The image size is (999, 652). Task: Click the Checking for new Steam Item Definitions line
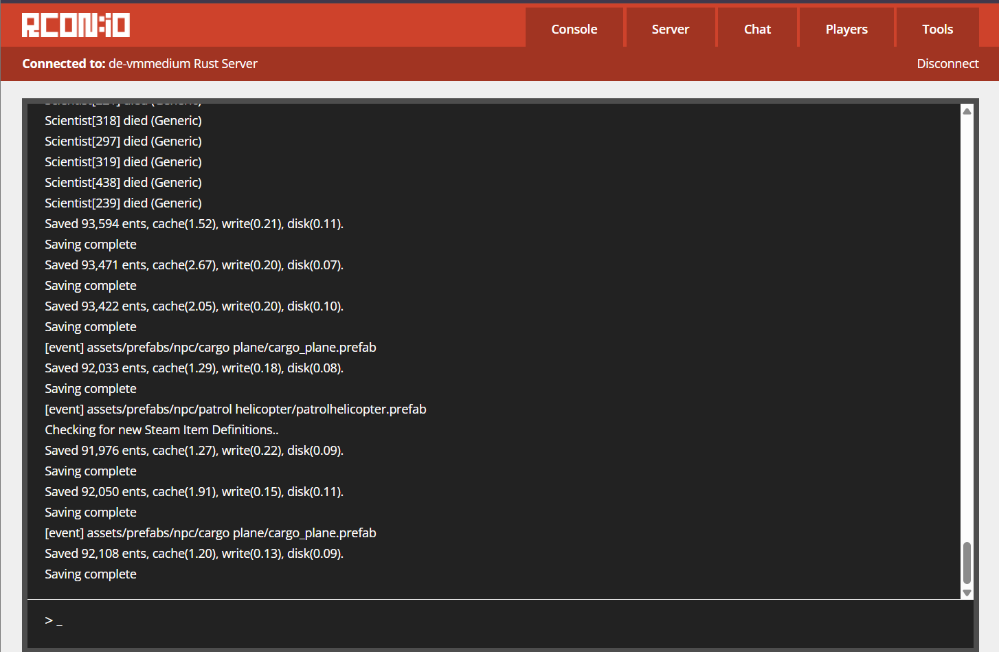pos(161,429)
